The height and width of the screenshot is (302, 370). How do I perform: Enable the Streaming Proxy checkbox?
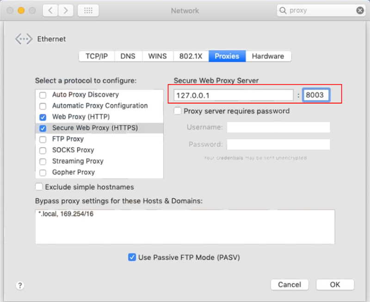pyautogui.click(x=43, y=161)
